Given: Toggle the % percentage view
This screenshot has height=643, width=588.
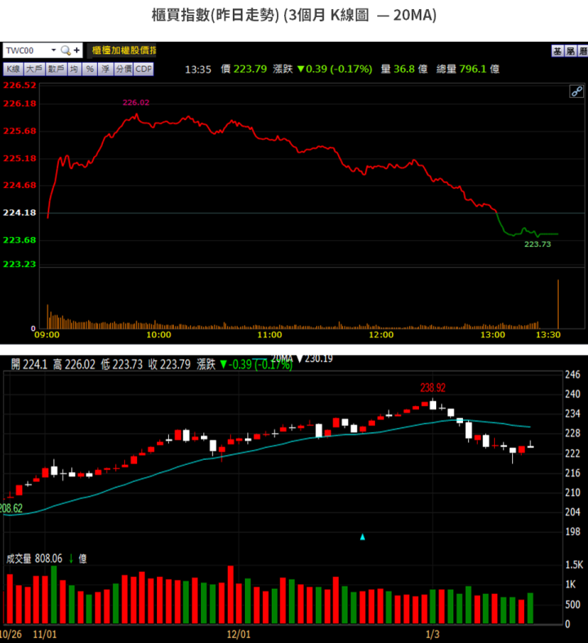Looking at the screenshot, I should [x=90, y=69].
